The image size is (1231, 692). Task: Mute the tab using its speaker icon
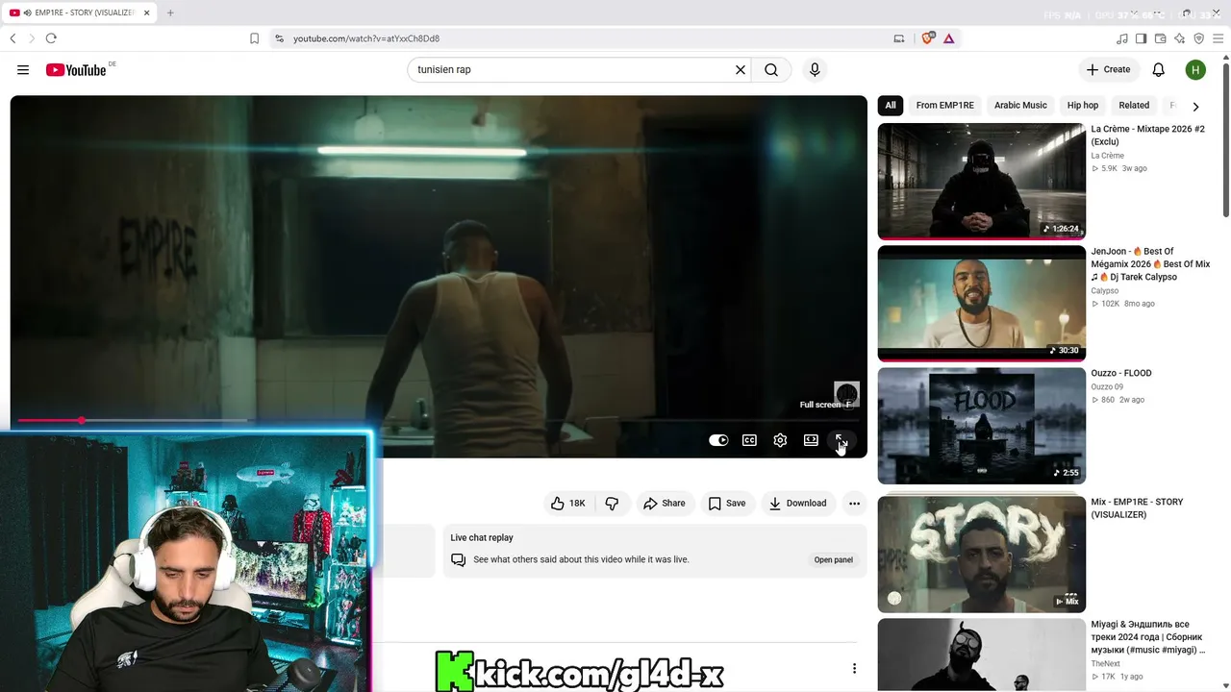(27, 12)
